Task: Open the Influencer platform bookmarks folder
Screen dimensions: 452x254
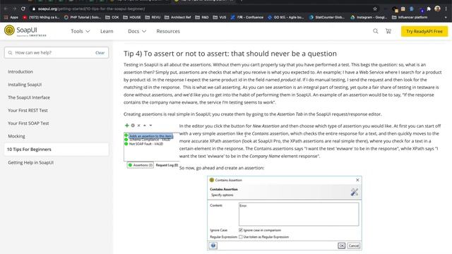Action: (410, 17)
